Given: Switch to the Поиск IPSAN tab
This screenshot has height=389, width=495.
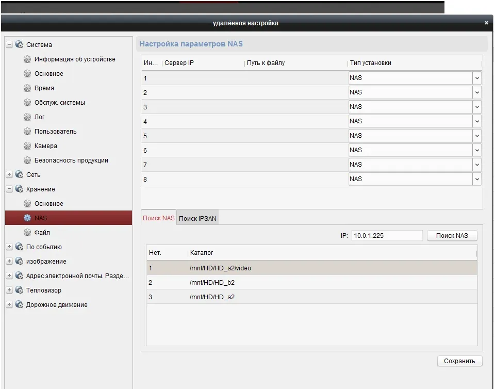Looking at the screenshot, I should coord(197,219).
